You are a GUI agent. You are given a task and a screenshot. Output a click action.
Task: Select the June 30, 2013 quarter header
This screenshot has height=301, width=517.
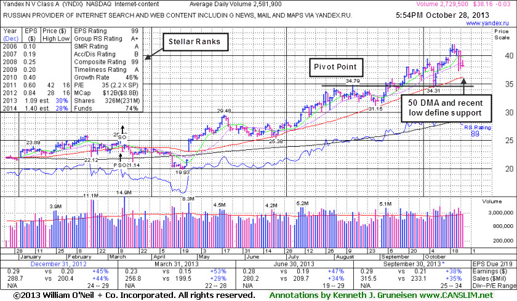(294, 264)
